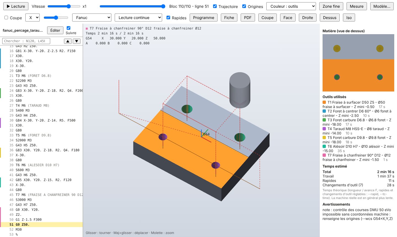Click the purple T4 tool color swatch

coord(324,129)
